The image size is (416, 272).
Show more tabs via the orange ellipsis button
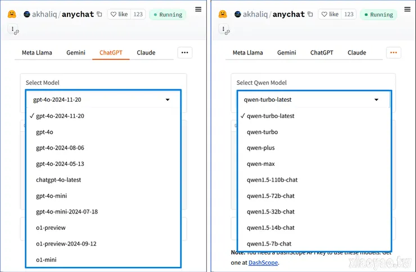(x=394, y=52)
